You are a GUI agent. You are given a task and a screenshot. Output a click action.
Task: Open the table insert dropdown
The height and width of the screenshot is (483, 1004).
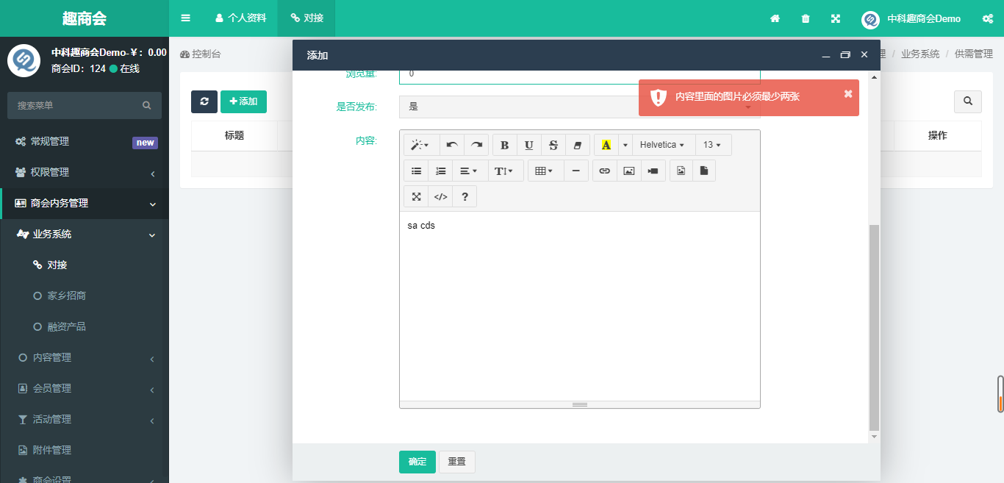(544, 171)
